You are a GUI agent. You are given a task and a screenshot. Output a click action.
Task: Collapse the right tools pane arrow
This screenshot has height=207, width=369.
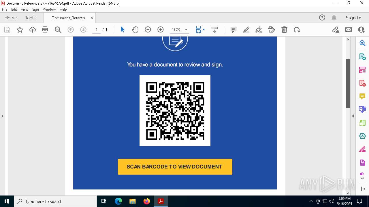pyautogui.click(x=353, y=116)
